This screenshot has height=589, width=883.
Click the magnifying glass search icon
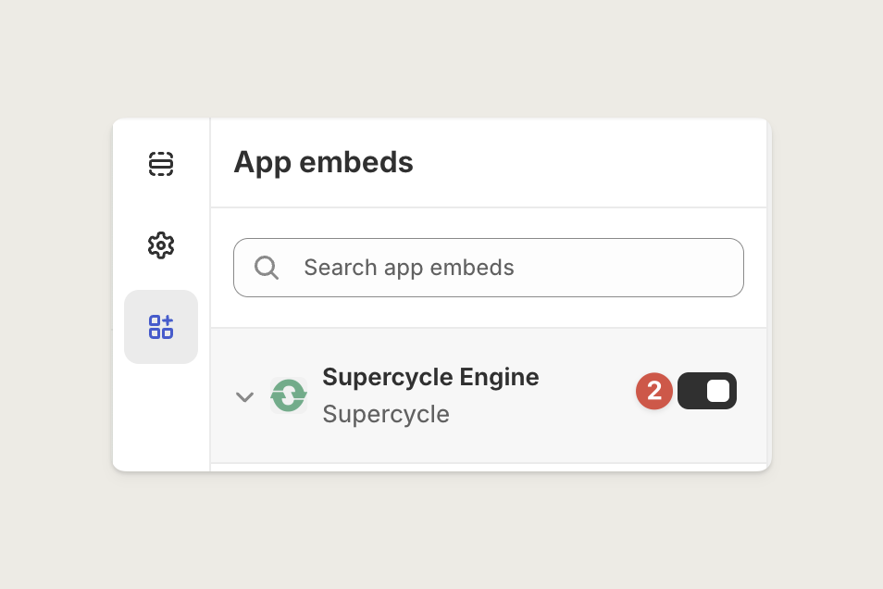click(267, 268)
